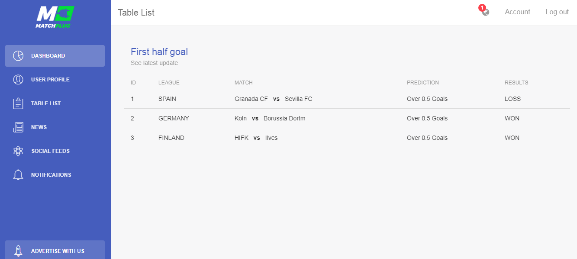Viewport: 577px width, 259px height.
Task: Click the Dashboard pie chart icon
Action: [18, 56]
